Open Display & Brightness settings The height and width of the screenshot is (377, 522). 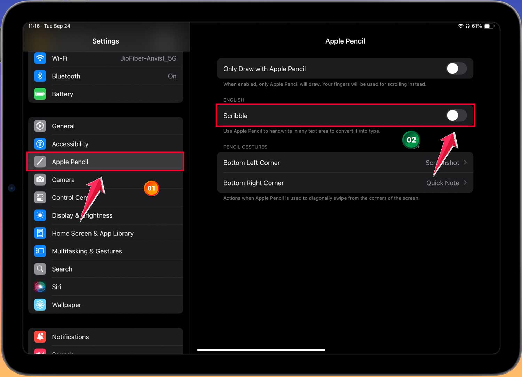[82, 215]
